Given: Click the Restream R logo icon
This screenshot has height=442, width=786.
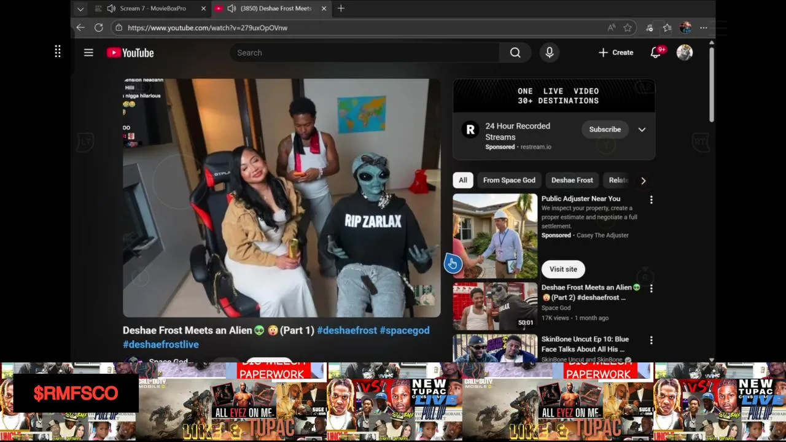Looking at the screenshot, I should (x=470, y=130).
